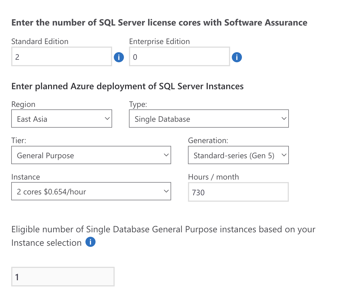This screenshot has width=347, height=294.
Task: Click the eligible instances field showing 1
Action: pos(63,277)
